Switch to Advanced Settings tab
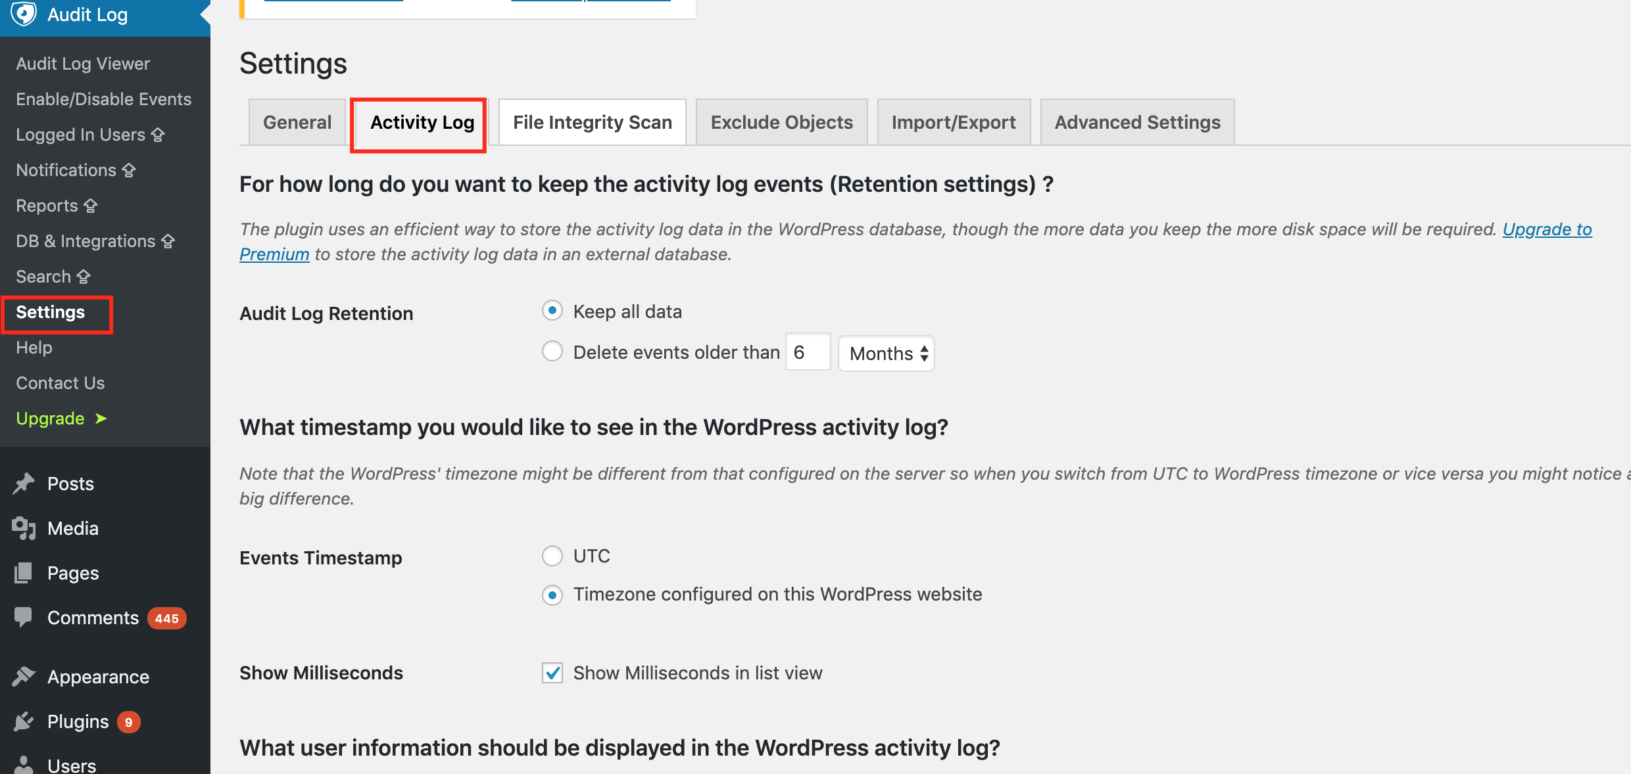The image size is (1631, 774). coord(1138,122)
